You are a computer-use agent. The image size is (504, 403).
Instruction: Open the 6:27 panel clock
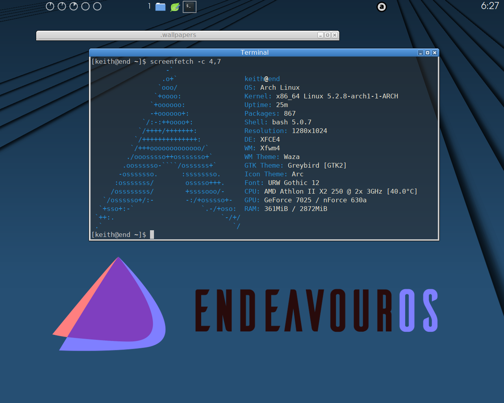click(x=490, y=6)
